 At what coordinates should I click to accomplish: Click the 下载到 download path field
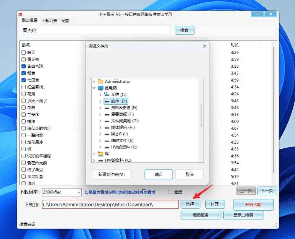click(110, 204)
